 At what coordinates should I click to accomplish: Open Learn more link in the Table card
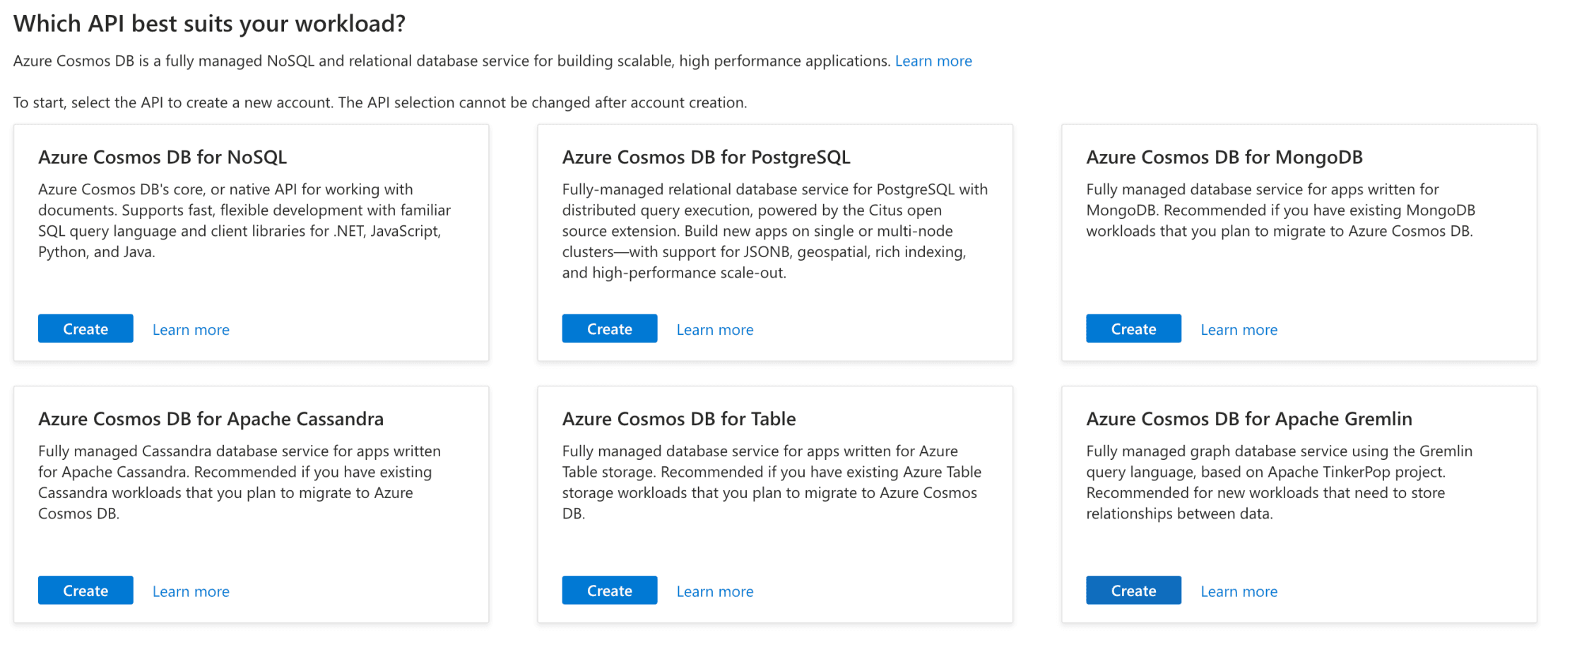(x=715, y=591)
